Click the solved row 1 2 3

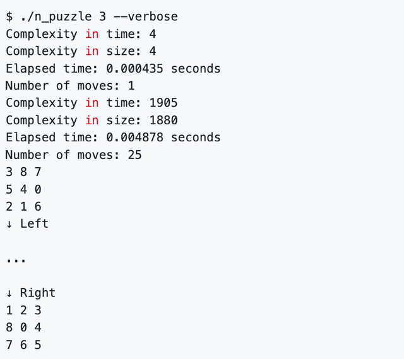click(x=23, y=310)
